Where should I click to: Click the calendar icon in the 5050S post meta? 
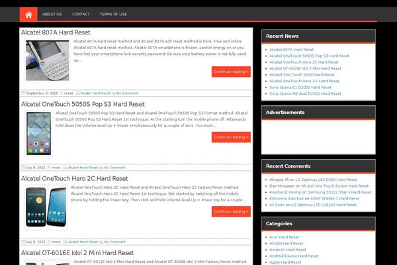(x=23, y=168)
